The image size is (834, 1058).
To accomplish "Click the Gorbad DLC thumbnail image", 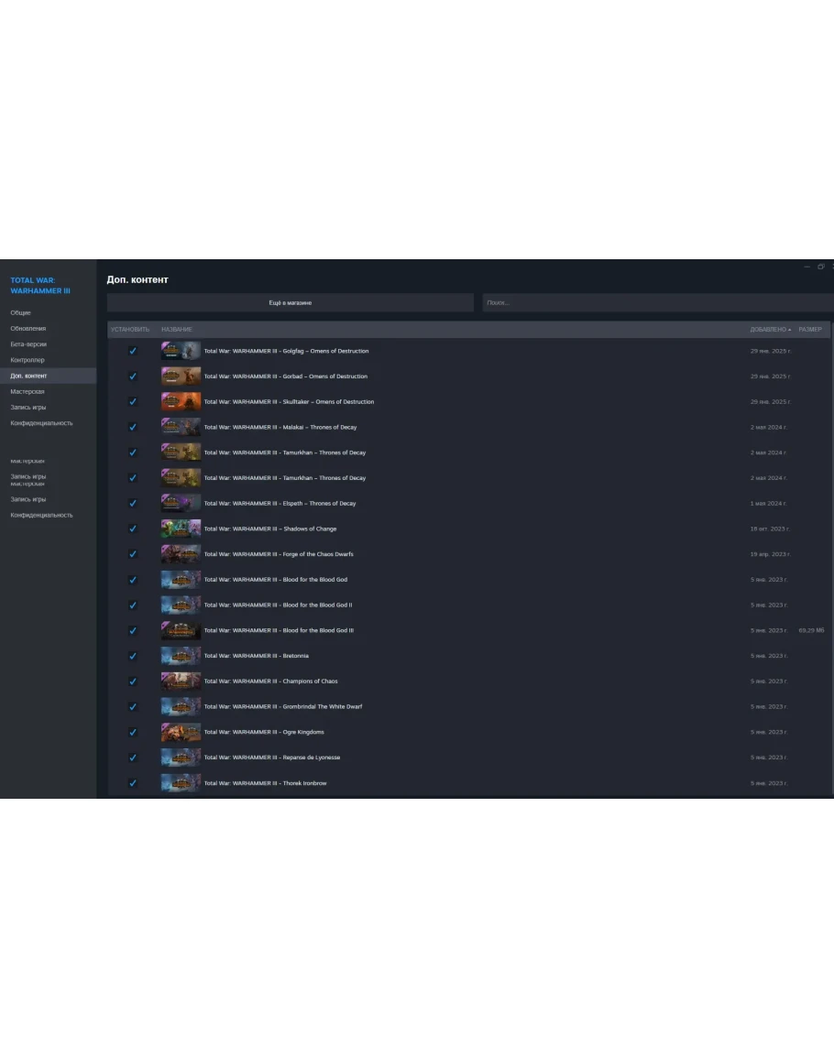I will (x=181, y=376).
